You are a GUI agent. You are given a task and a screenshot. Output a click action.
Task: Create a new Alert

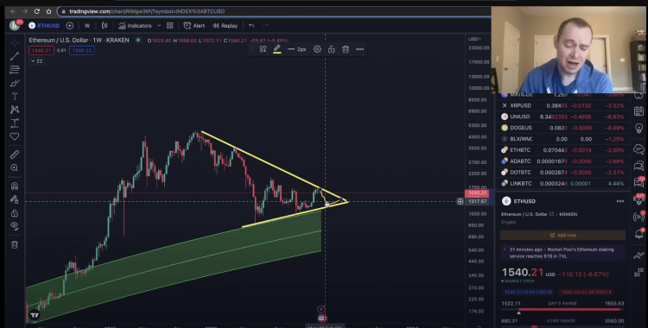pyautogui.click(x=194, y=26)
